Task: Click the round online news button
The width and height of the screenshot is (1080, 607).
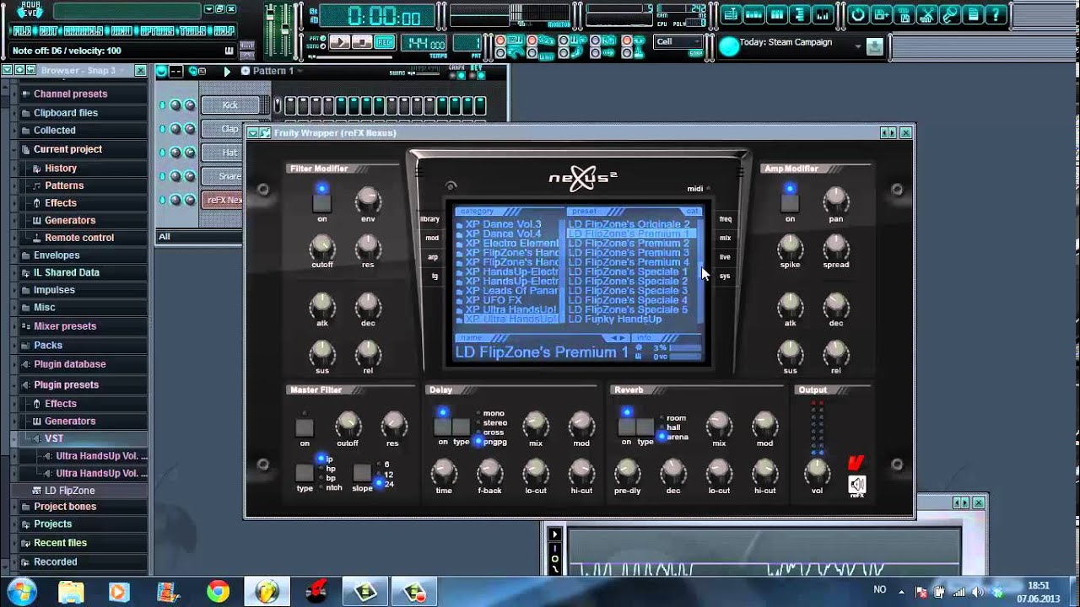Action: click(729, 47)
